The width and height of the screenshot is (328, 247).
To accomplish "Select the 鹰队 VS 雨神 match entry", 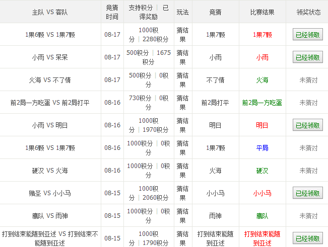I will (x=50, y=216).
